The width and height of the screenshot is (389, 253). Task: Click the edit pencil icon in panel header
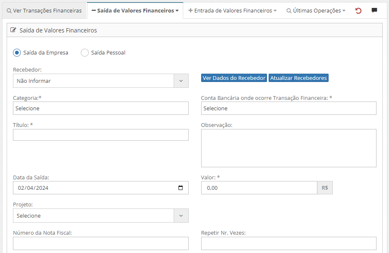click(13, 30)
